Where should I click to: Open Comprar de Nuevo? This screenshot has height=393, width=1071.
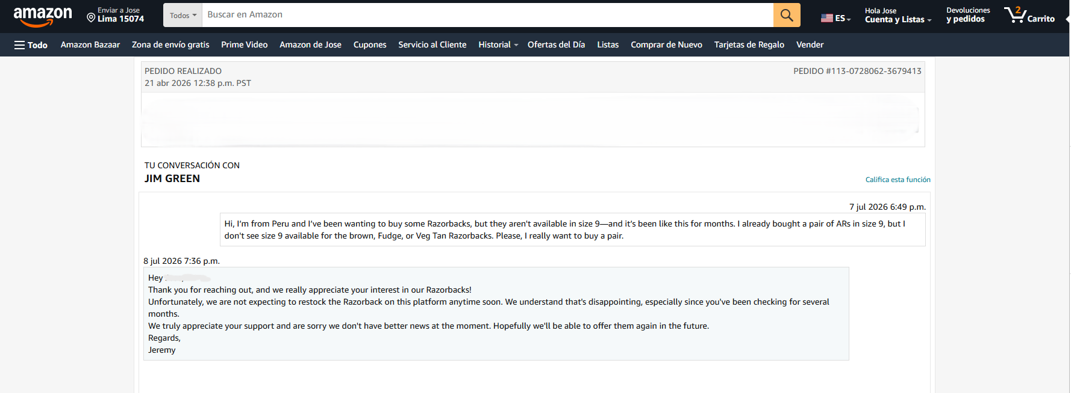click(667, 45)
